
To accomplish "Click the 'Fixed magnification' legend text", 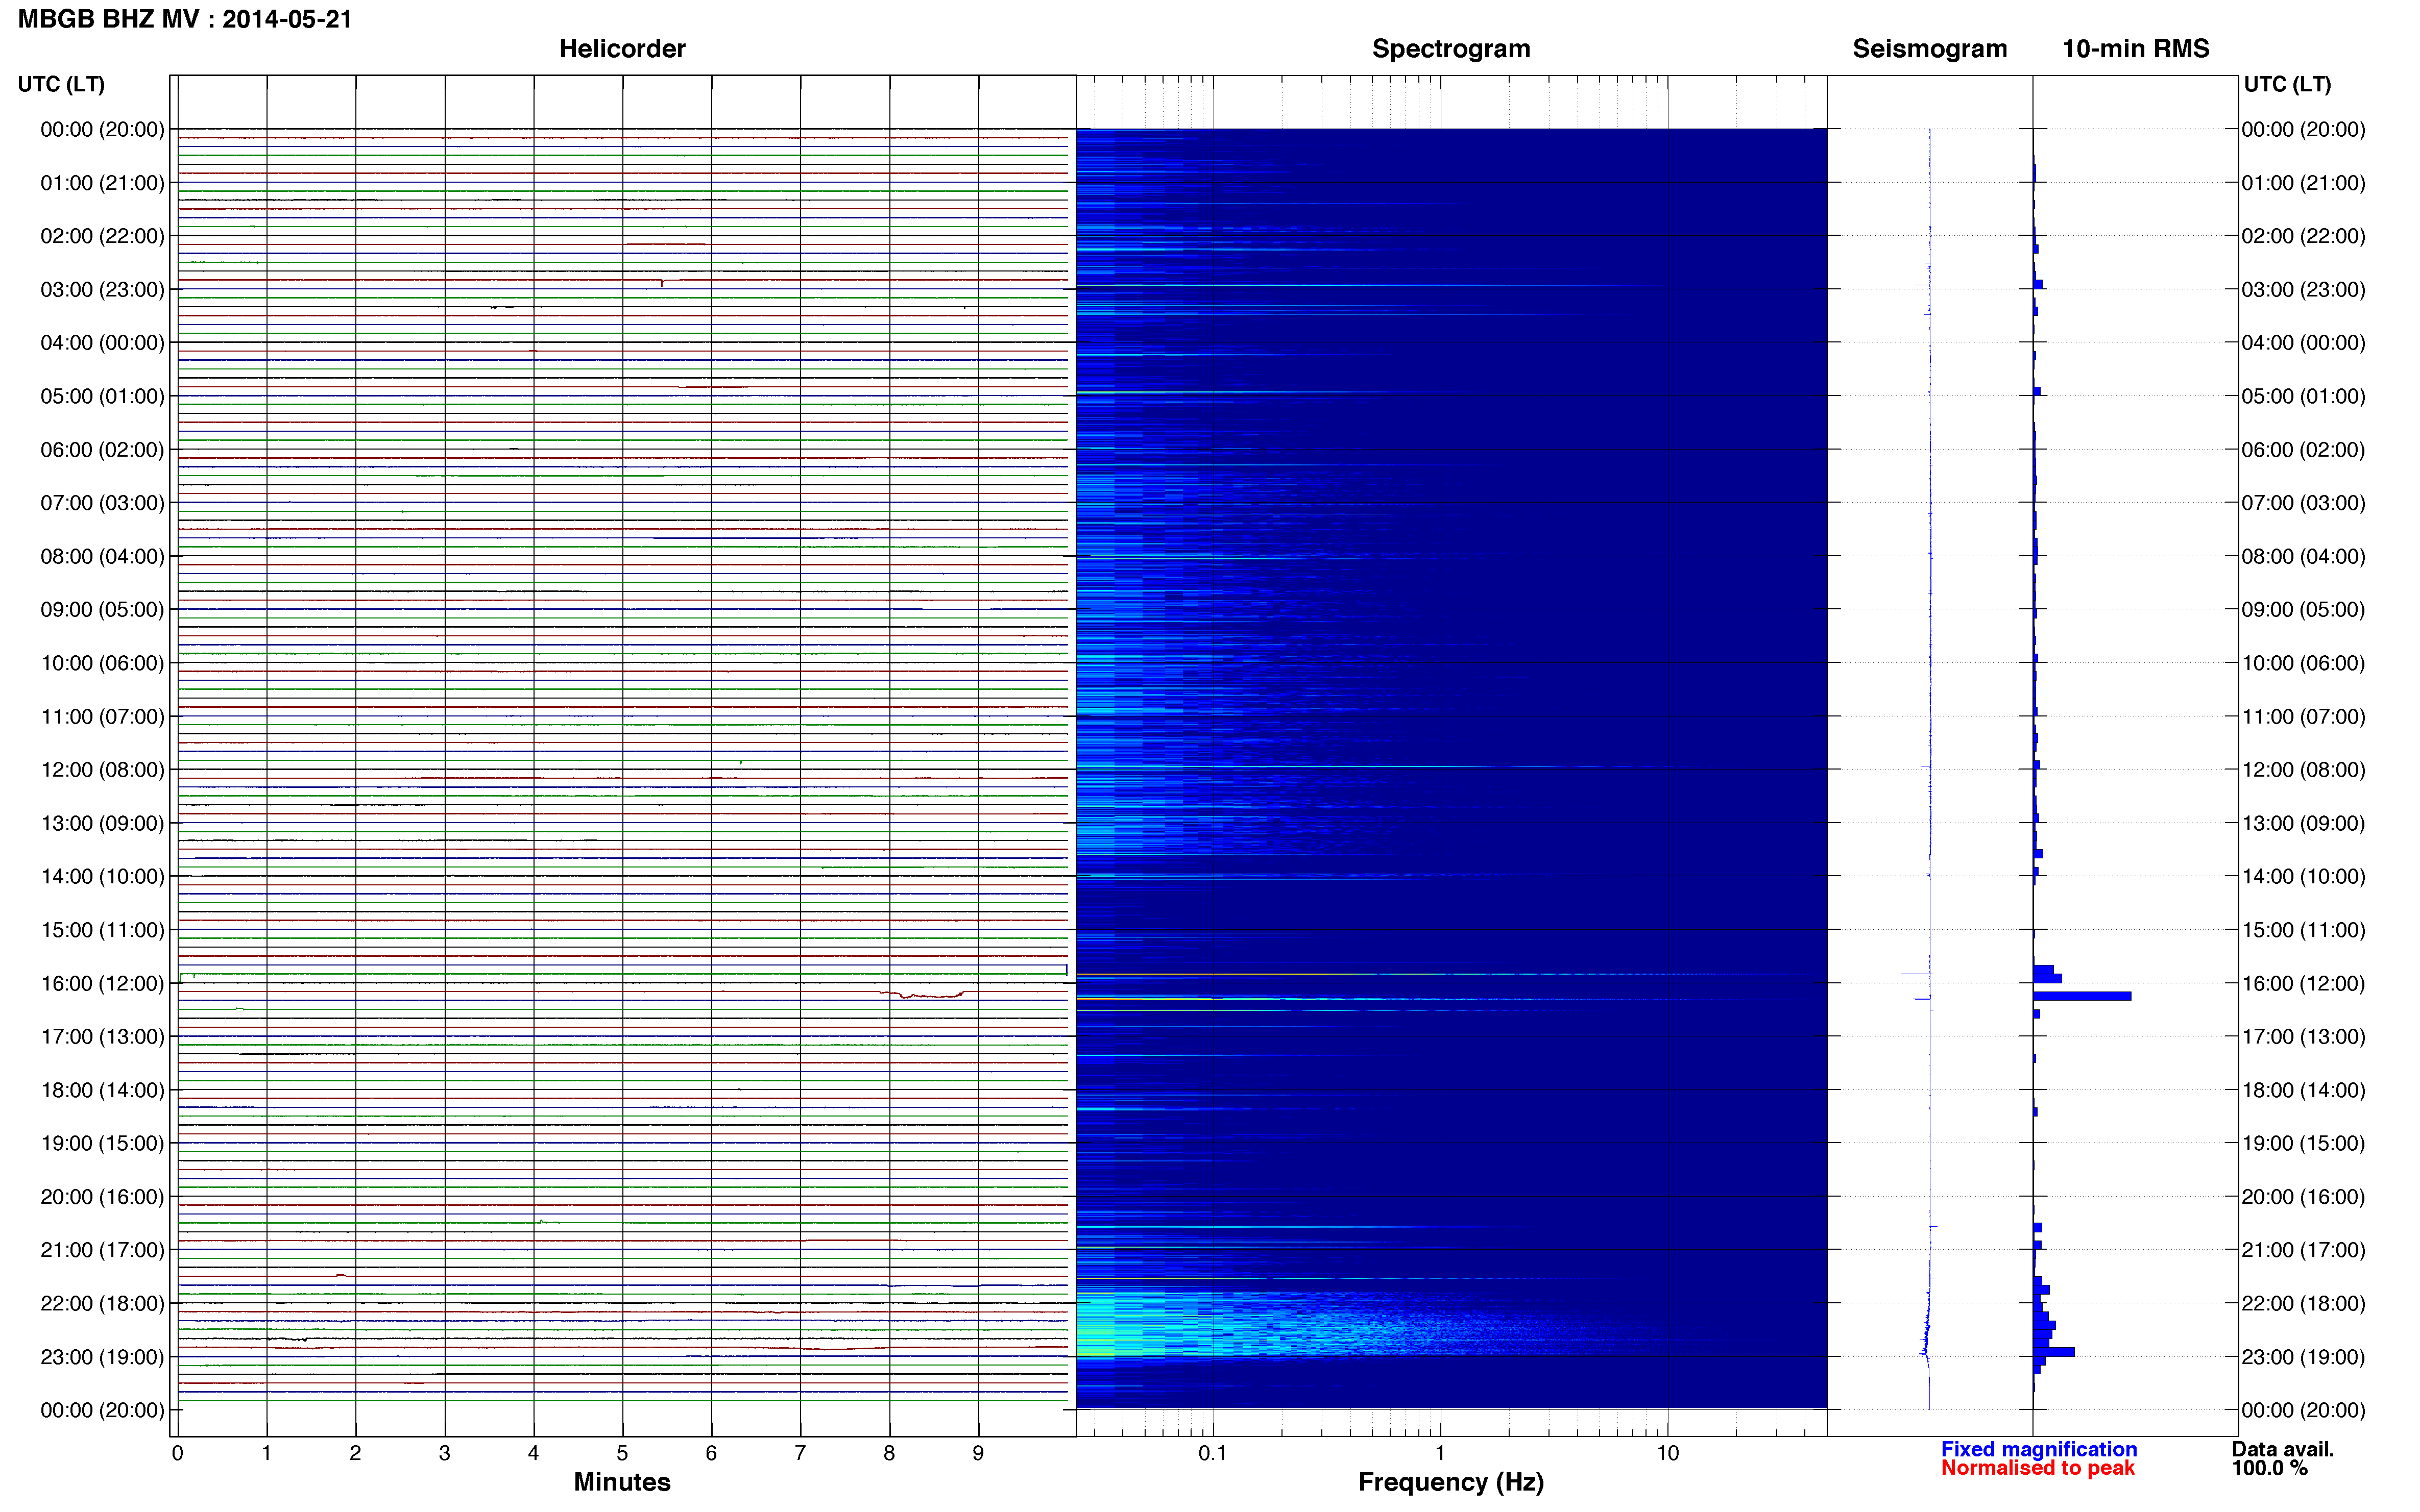I will pyautogui.click(x=2039, y=1449).
